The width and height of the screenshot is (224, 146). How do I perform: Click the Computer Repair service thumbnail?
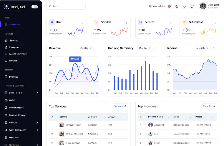tap(62, 125)
